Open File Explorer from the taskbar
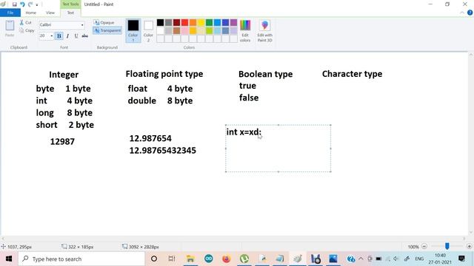Image resolution: width=474 pixels, height=266 pixels. (x=190, y=259)
